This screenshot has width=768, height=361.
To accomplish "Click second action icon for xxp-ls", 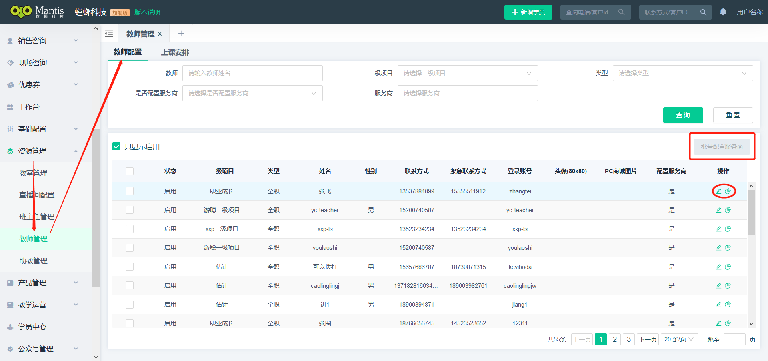I will [x=728, y=229].
